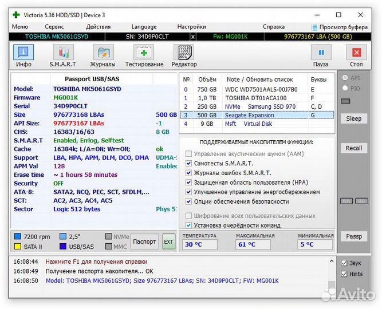Toggle Защищенная область пользователя (HPA) checkbox
The width and height of the screenshot is (382, 309).
click(x=188, y=183)
